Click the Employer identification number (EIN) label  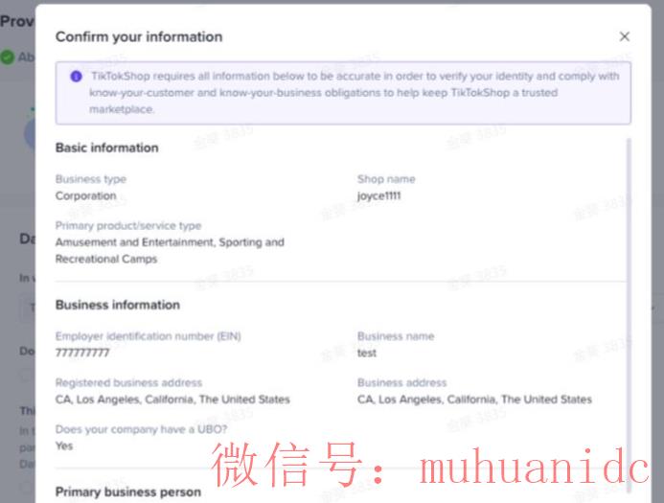pos(148,336)
